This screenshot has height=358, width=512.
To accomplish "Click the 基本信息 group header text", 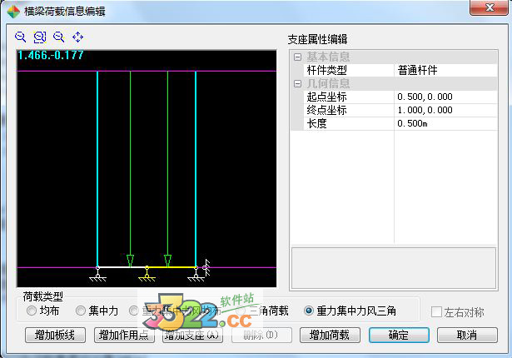I will coord(328,57).
